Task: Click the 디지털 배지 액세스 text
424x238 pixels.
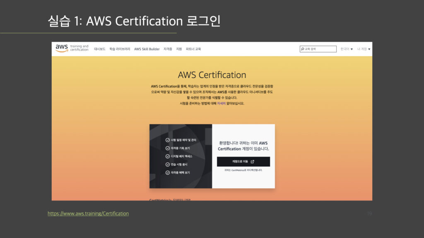Action: (x=181, y=156)
